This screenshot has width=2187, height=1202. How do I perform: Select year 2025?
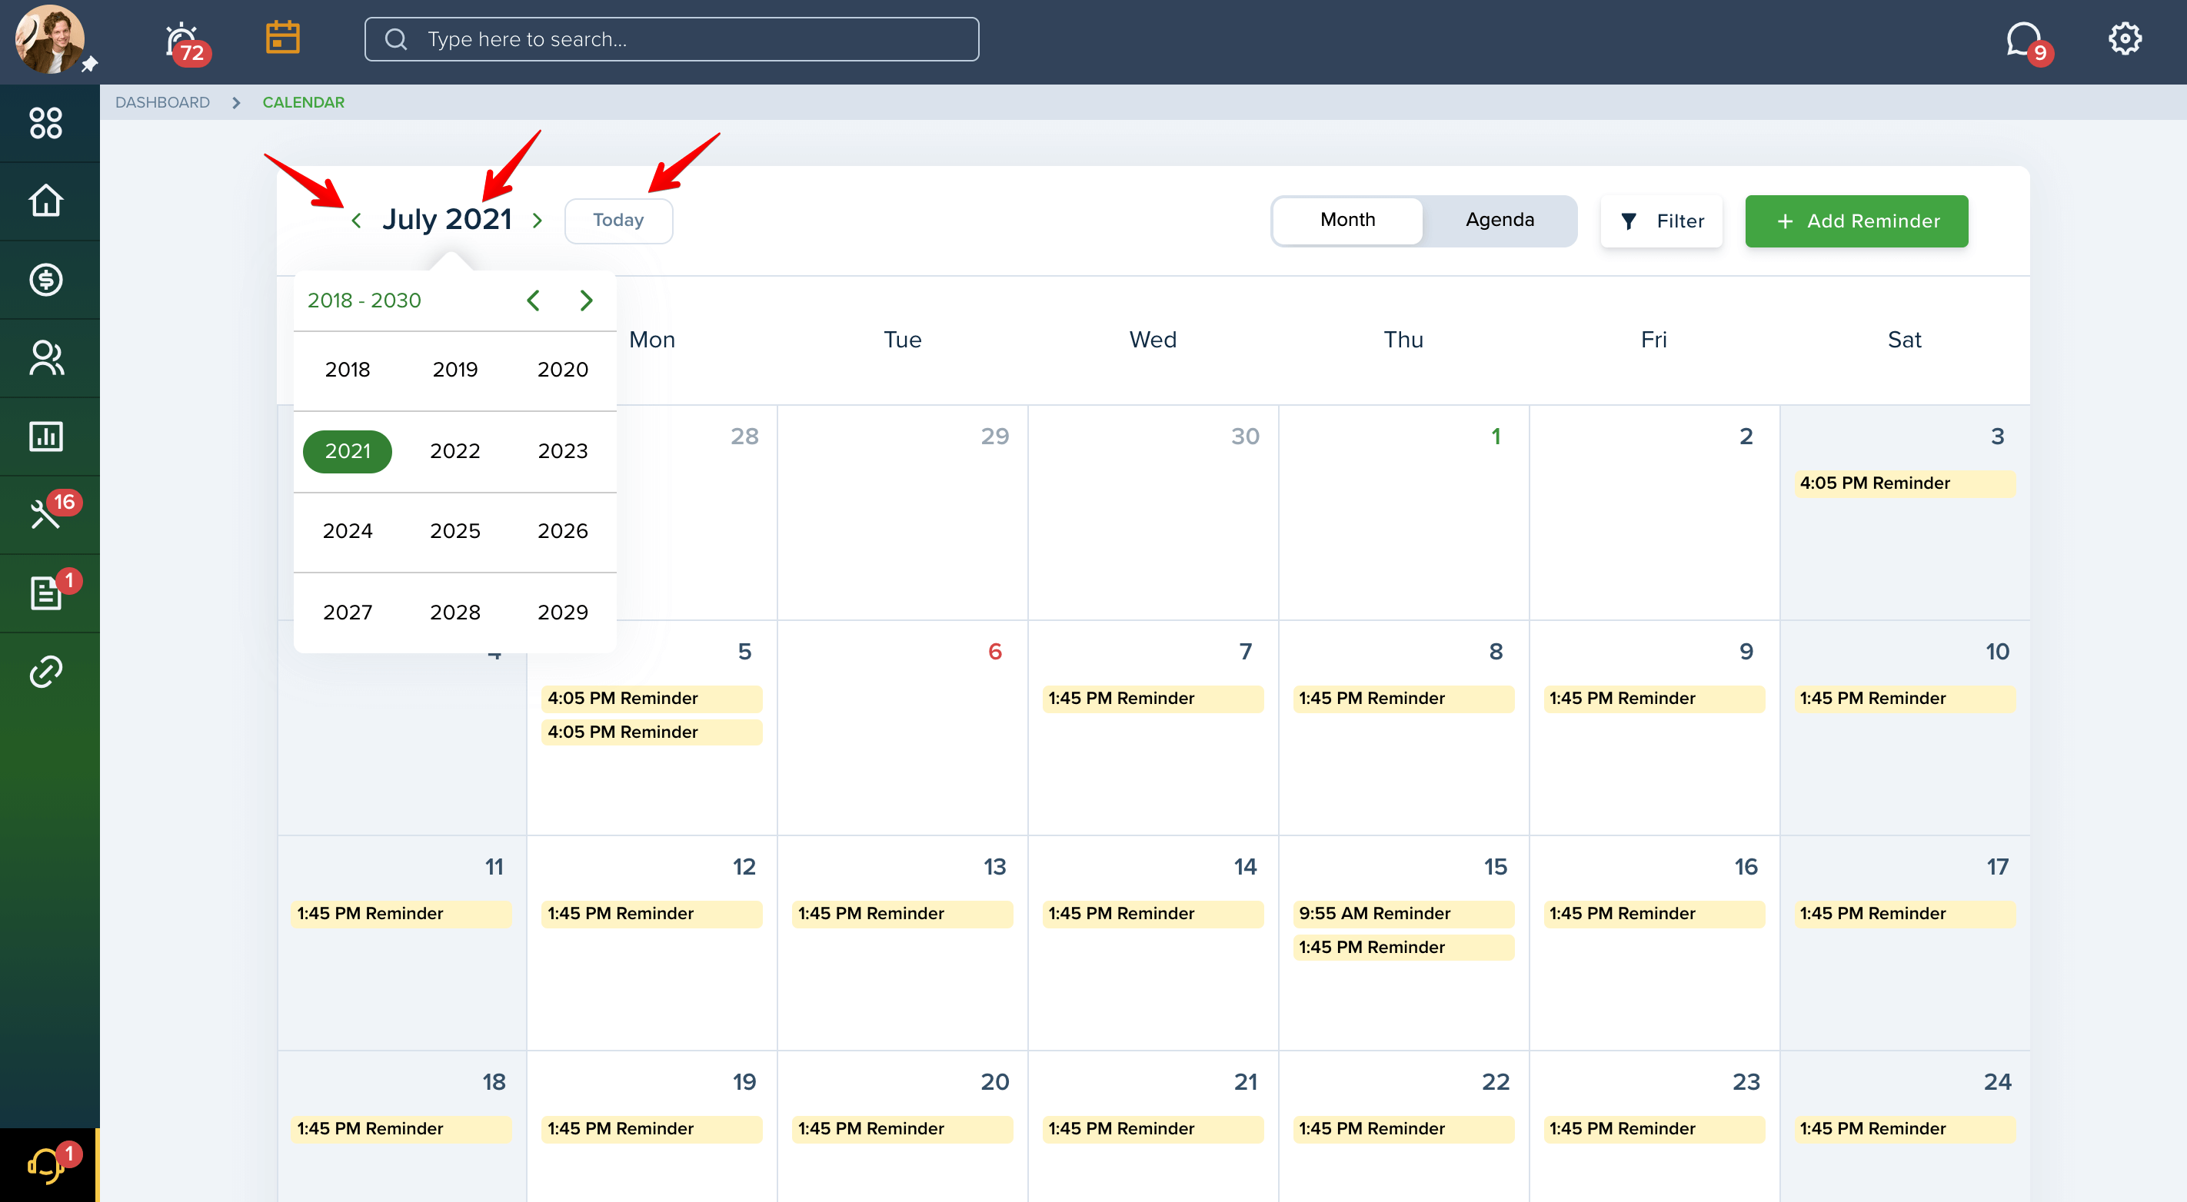pos(455,531)
